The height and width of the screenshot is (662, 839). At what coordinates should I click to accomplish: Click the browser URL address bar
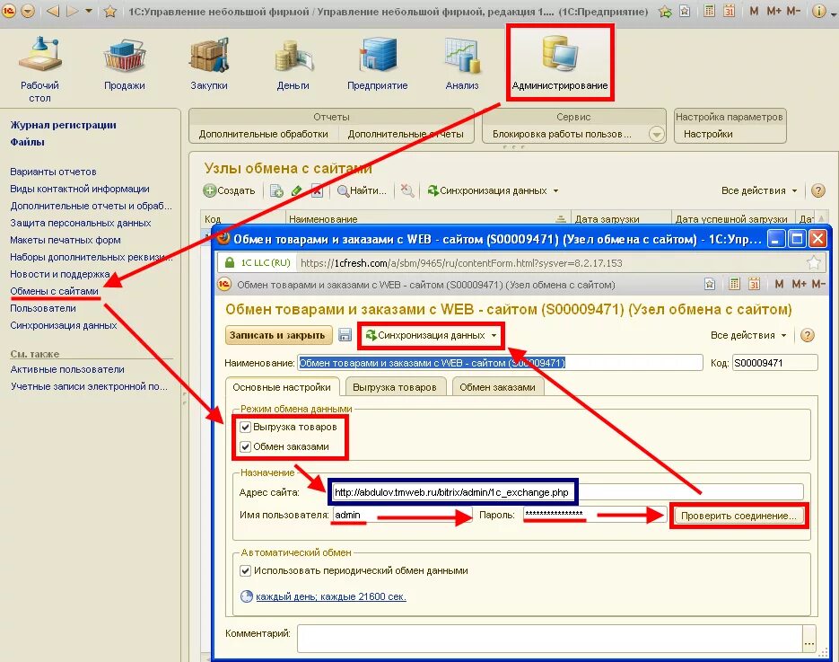[551, 263]
